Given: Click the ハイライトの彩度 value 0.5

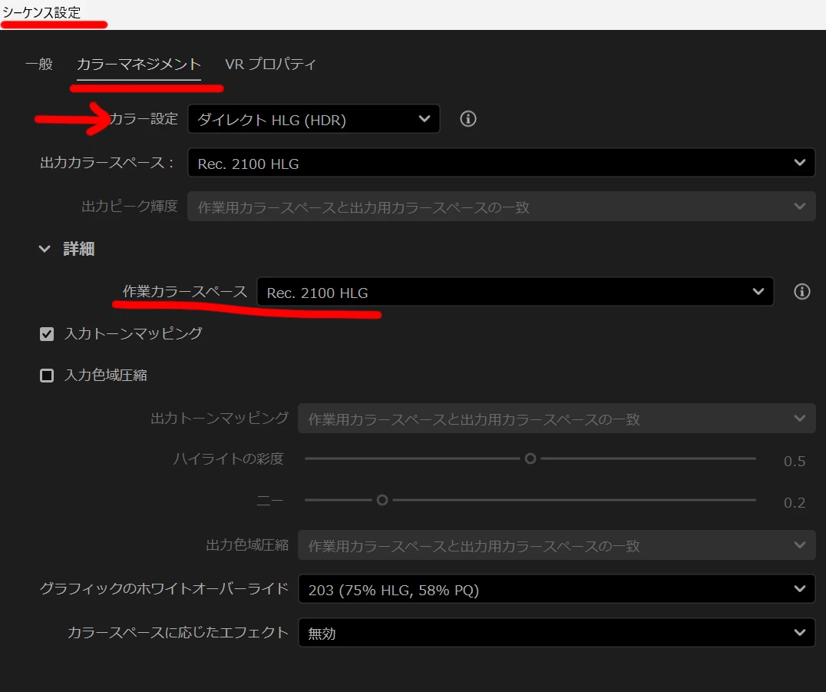Looking at the screenshot, I should (795, 461).
